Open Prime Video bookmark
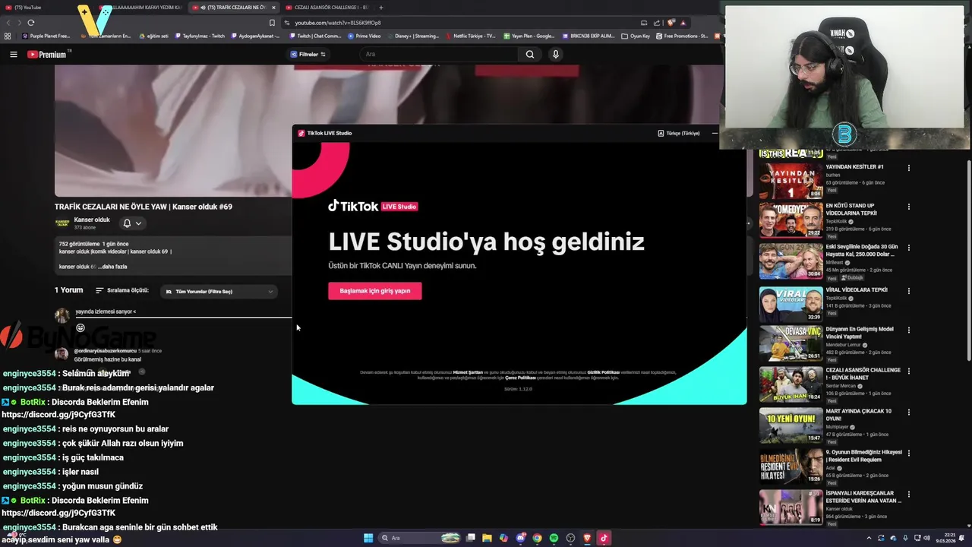This screenshot has height=547, width=972. coord(364,36)
